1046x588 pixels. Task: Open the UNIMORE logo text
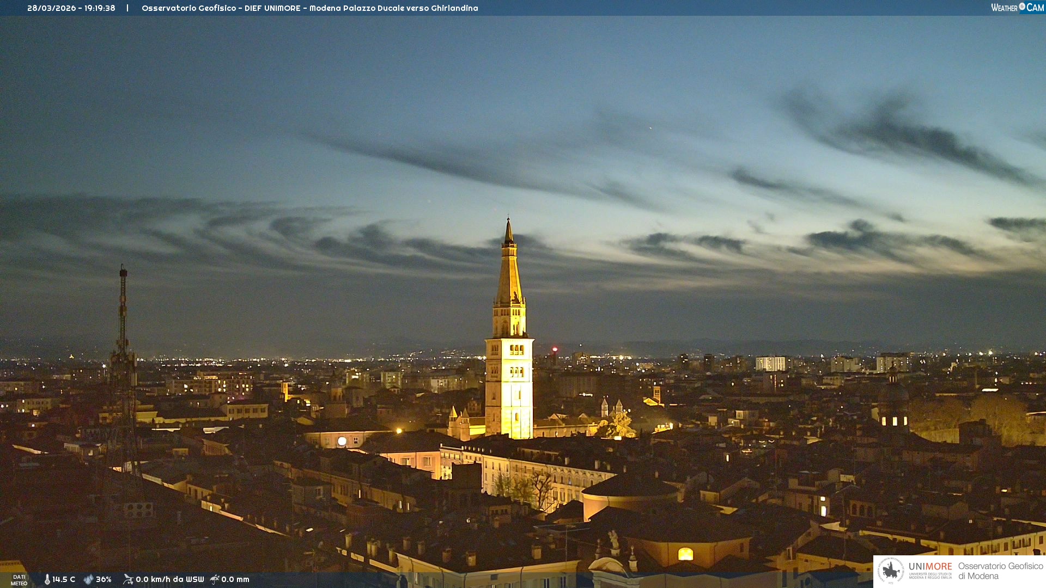pyautogui.click(x=930, y=567)
